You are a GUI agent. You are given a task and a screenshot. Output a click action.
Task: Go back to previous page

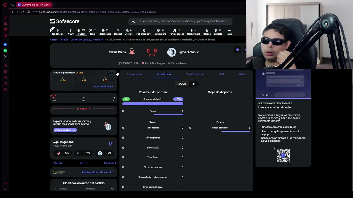(x=12, y=12)
